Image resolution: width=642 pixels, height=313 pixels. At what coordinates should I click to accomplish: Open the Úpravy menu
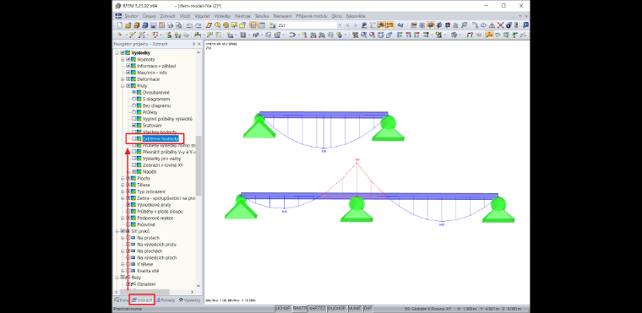pos(149,16)
